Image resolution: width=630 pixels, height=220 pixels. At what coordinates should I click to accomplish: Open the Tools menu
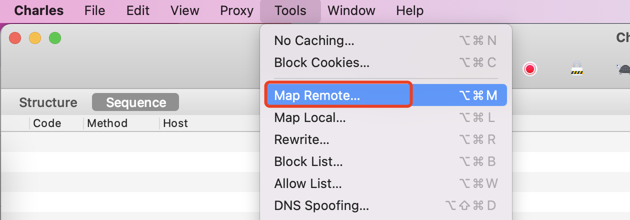coord(290,10)
